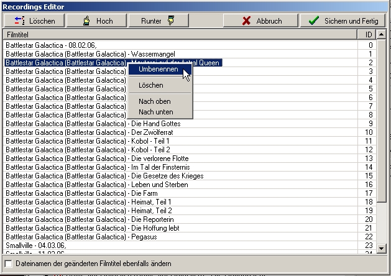Click the Löschen delete icon button
This screenshot has width=391, height=276.
[x=19, y=21]
